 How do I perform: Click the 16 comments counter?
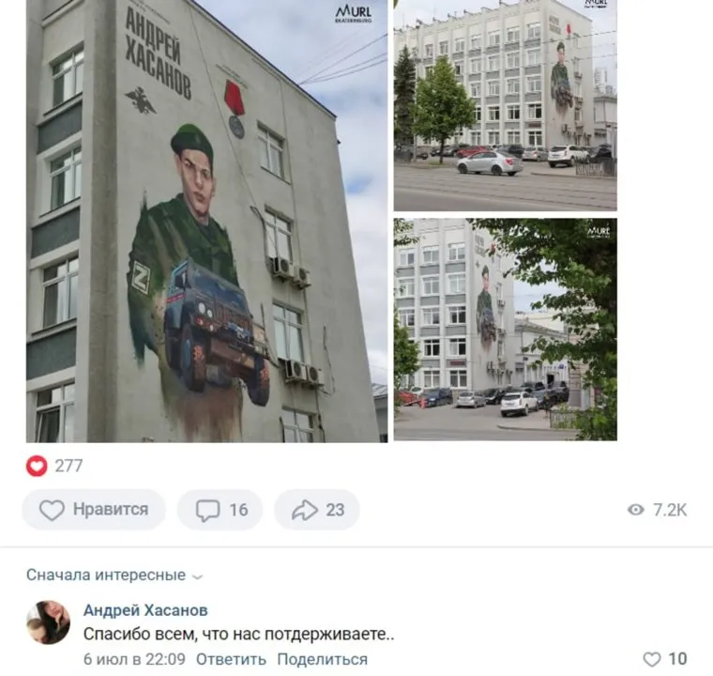[238, 510]
